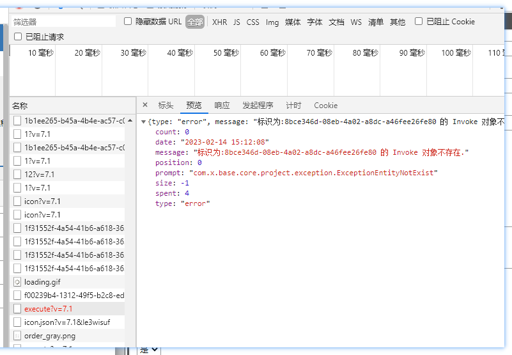
Task: Enable the 隐藏数据 URL checkbox
Action: tap(128, 22)
